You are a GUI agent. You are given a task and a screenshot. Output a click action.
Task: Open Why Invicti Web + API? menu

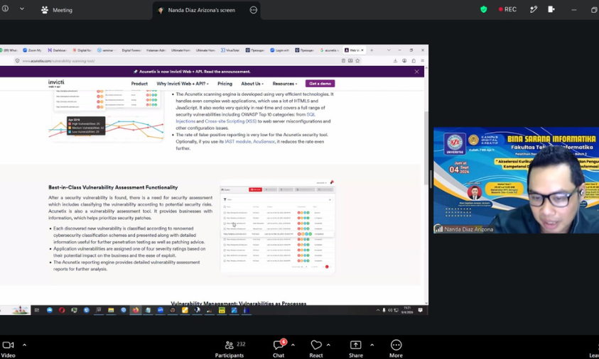coord(182,84)
